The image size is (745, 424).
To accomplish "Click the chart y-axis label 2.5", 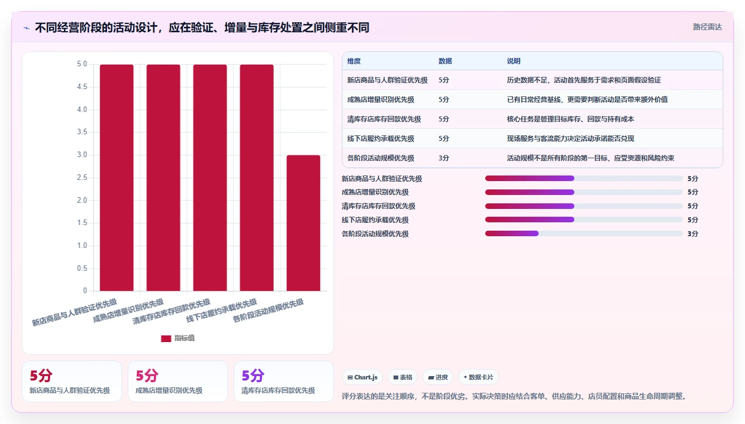I will (x=82, y=178).
